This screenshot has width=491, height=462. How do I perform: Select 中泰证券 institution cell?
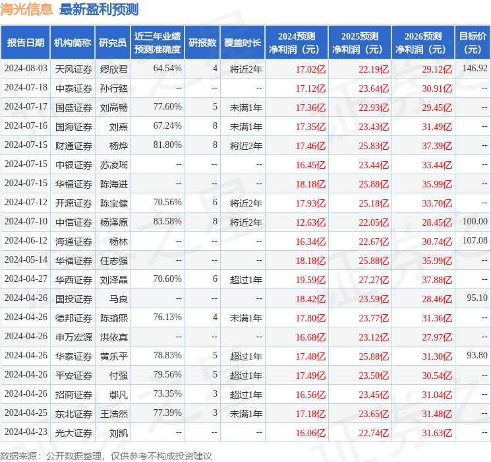pos(74,88)
